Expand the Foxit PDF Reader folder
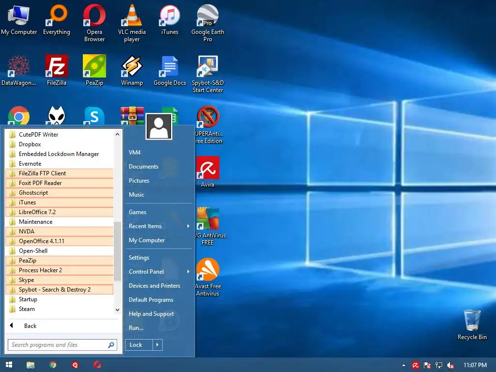Screen dimensions: 496x372 pyautogui.click(x=60, y=183)
